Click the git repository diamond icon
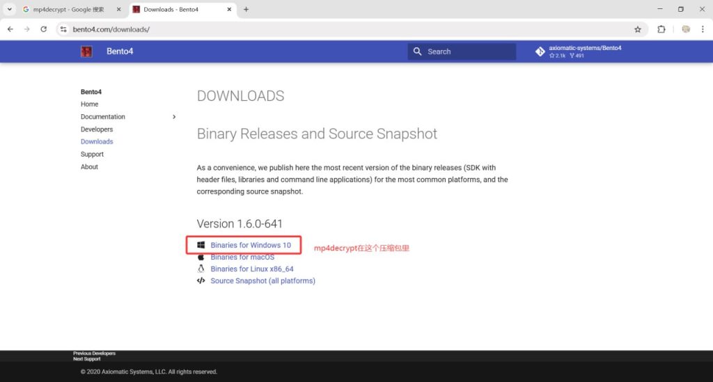The height and width of the screenshot is (382, 713). point(540,51)
